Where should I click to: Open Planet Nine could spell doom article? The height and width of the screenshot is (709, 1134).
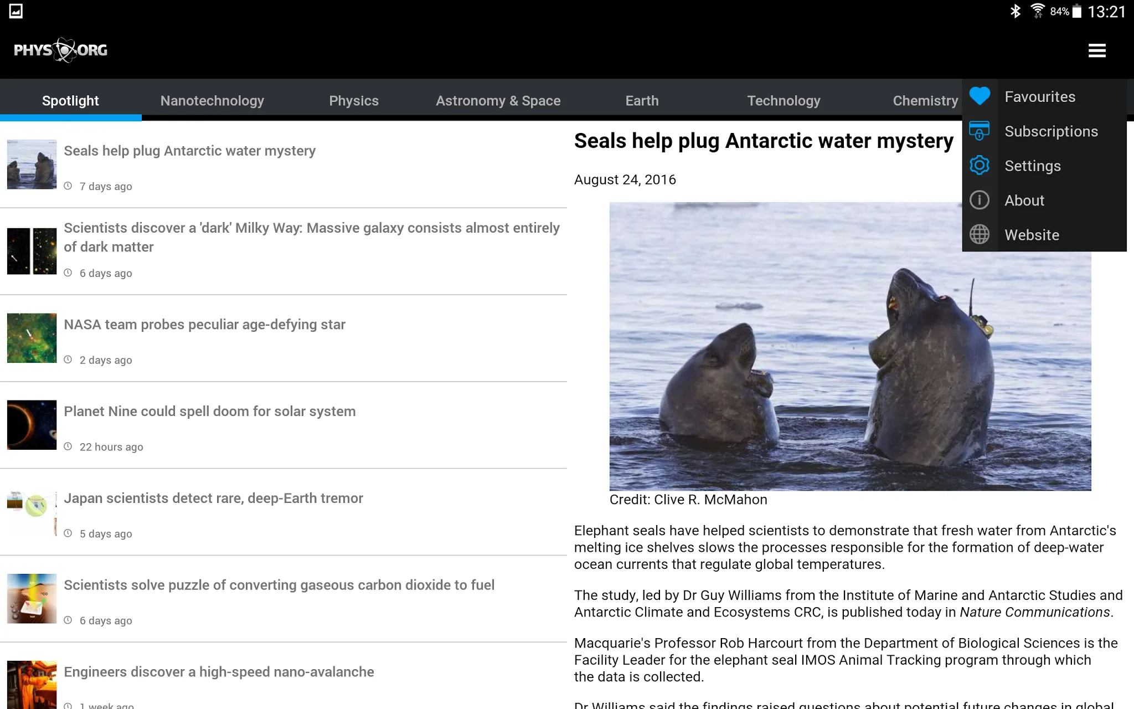[283, 425]
